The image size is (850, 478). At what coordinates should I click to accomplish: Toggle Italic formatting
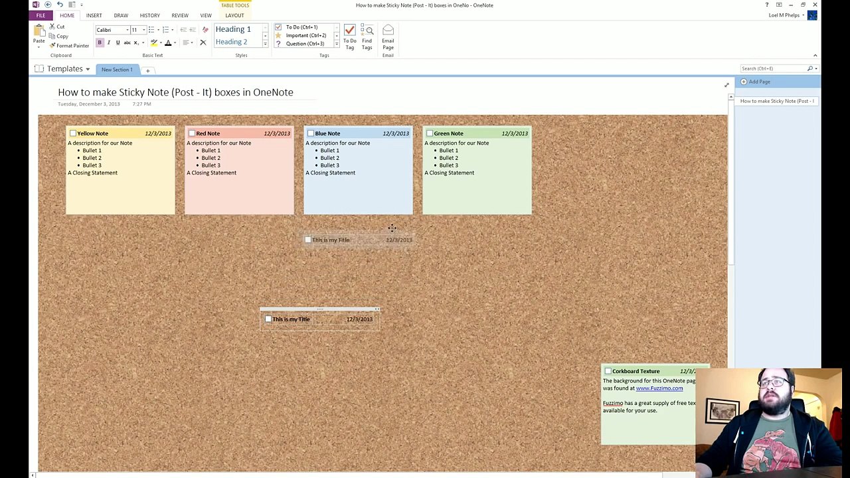(x=109, y=42)
